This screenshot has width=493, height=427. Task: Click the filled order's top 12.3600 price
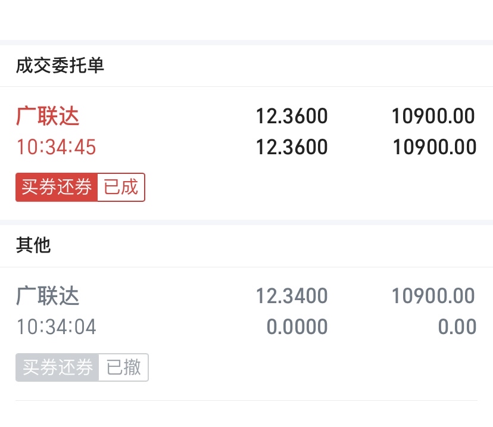[292, 116]
